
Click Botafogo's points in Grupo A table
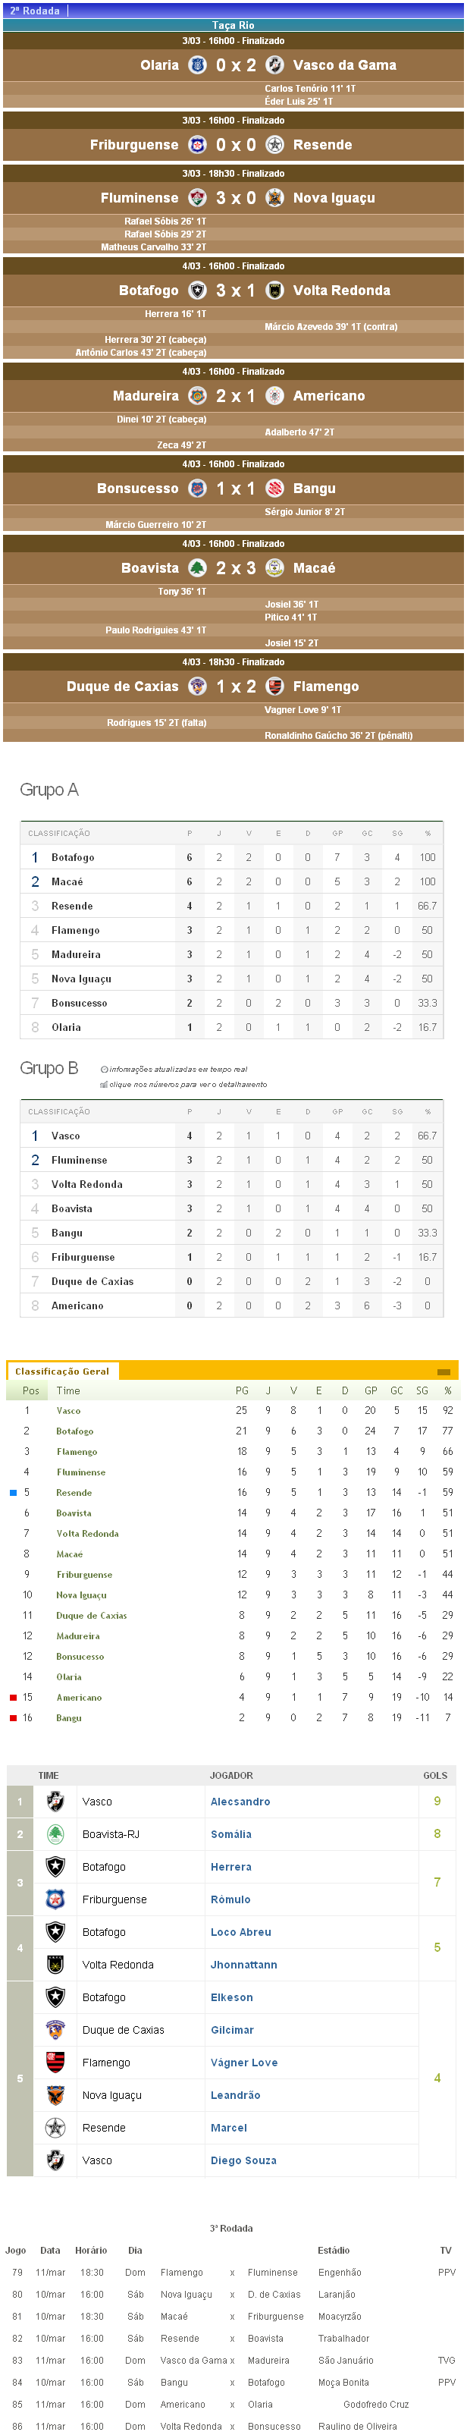189,857
